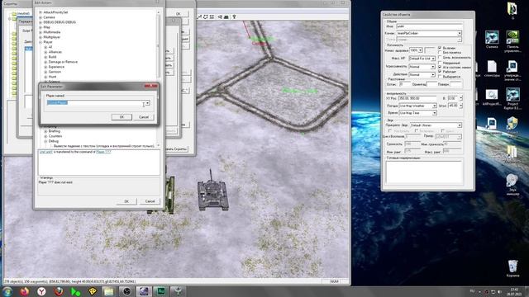The height and width of the screenshot is (297, 529).
Task: Click the question mark help toolbar icon
Action: [234, 16]
